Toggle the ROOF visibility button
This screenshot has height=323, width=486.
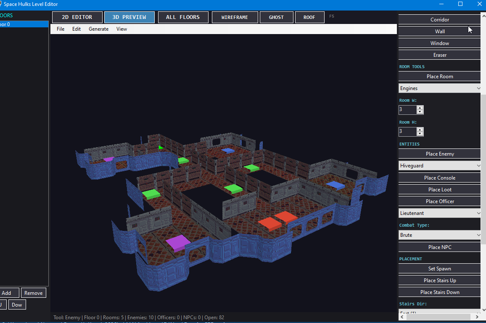(309, 17)
